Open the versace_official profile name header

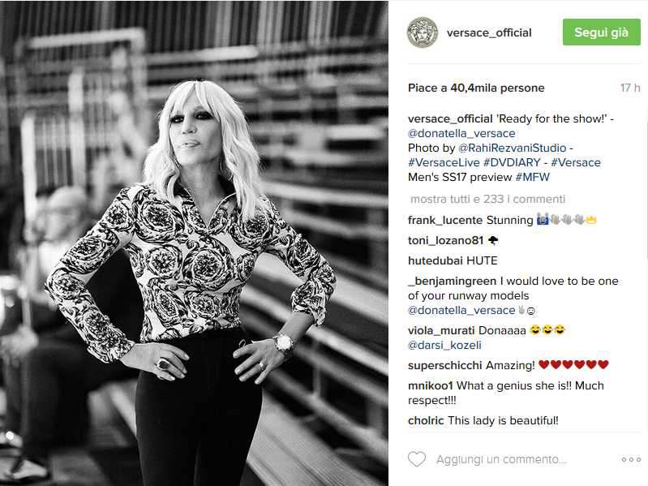tap(489, 32)
